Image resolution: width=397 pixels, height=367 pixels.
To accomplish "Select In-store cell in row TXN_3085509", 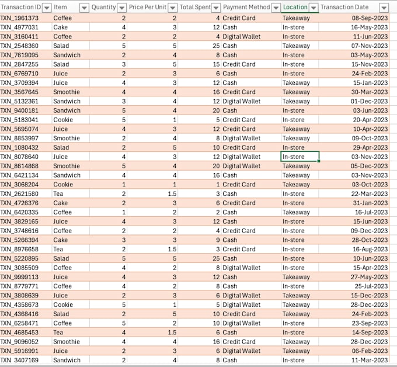I will click(x=300, y=268).
